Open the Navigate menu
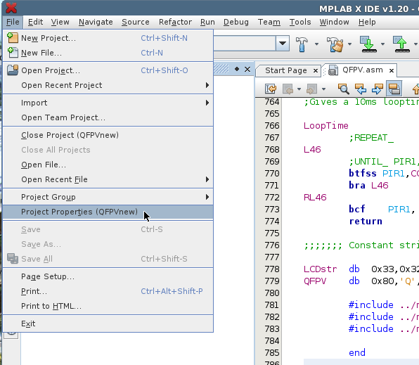The image size is (419, 365). click(96, 22)
